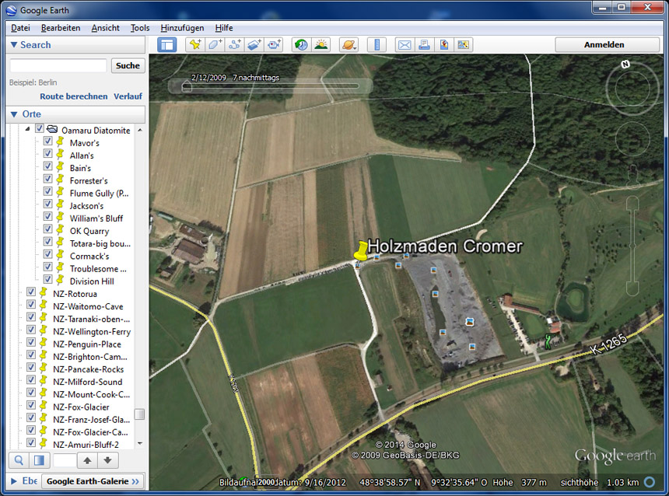Toggle the OK Quarry checkbox
Image resolution: width=669 pixels, height=496 pixels.
click(47, 229)
